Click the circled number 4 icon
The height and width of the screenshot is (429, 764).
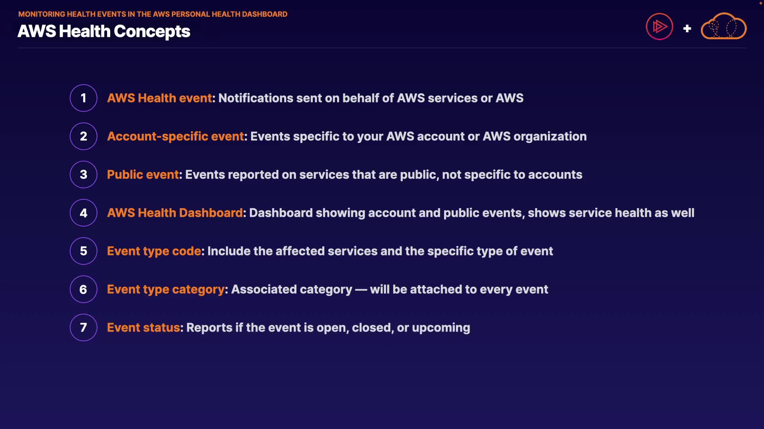(84, 213)
